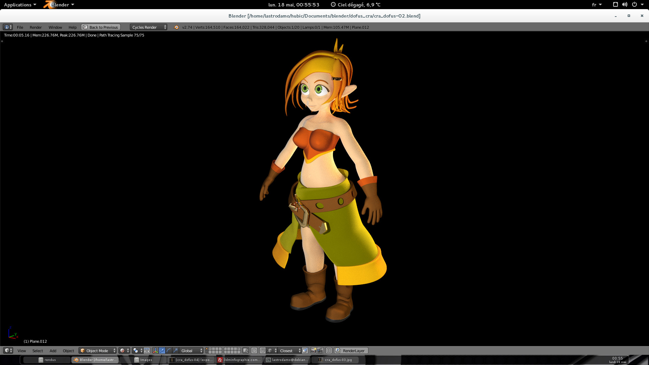Open the Help menu
Viewport: 649px width, 365px height.
tap(72, 27)
